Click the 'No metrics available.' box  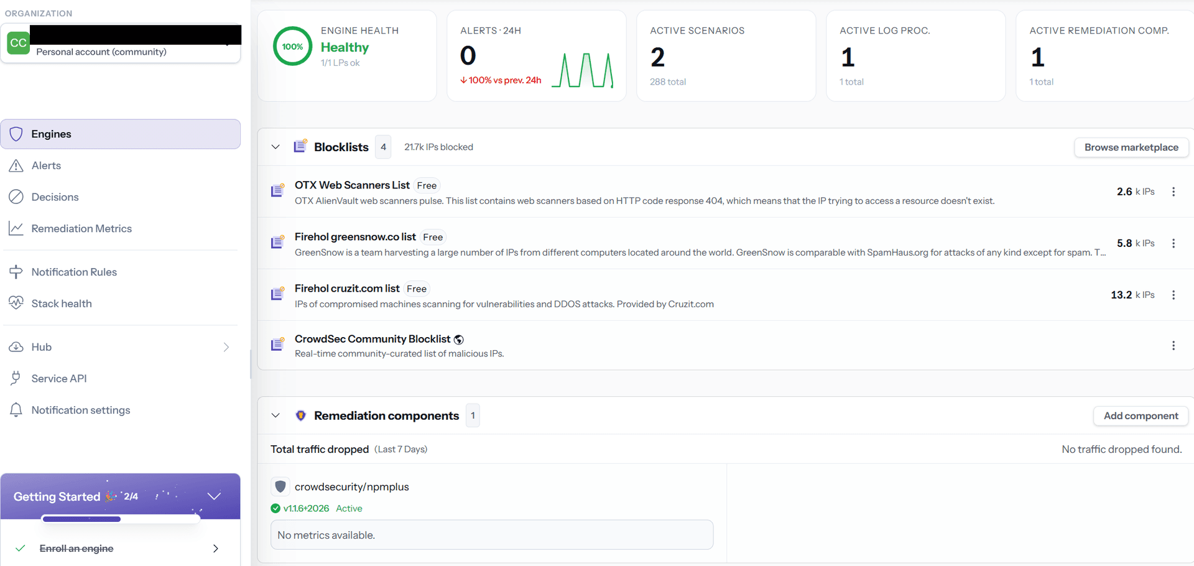click(492, 535)
